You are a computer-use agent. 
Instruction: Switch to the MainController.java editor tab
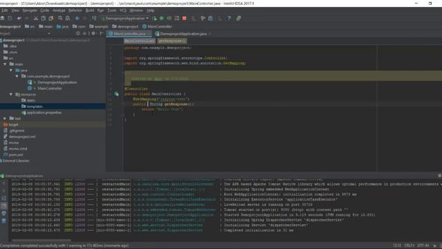point(129,34)
